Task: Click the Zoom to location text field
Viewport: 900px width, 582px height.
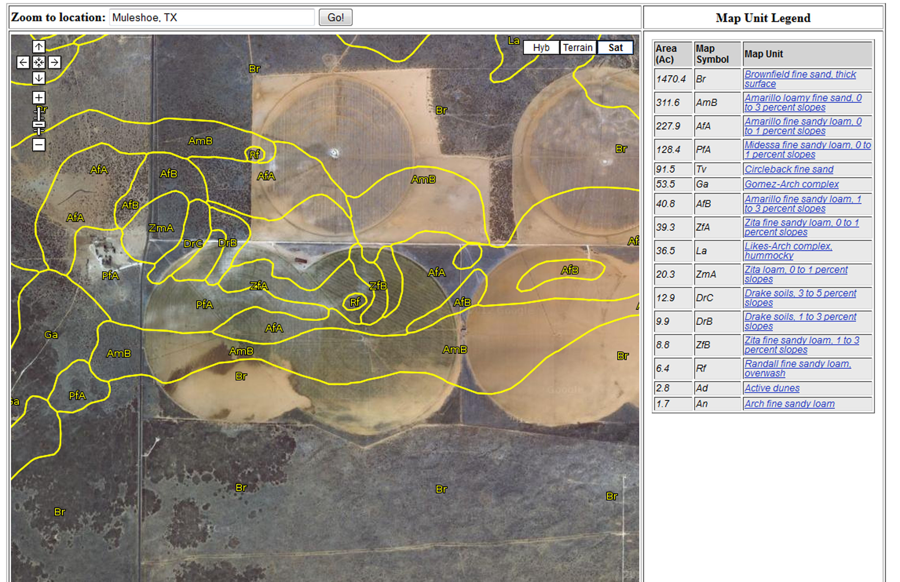Action: click(212, 17)
